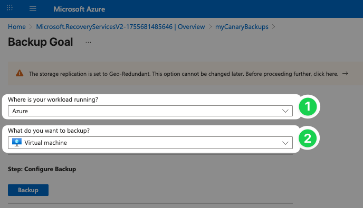Click the Virtual machine icon

coord(17,142)
